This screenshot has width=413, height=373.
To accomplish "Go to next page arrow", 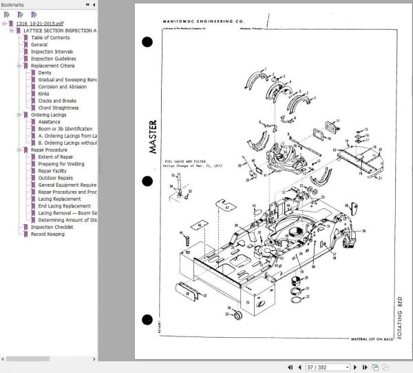I will [354, 367].
